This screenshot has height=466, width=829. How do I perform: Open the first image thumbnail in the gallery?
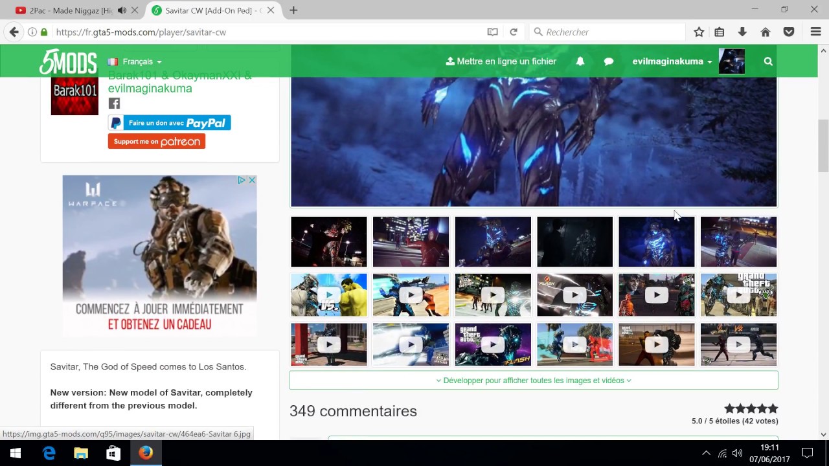(x=329, y=241)
